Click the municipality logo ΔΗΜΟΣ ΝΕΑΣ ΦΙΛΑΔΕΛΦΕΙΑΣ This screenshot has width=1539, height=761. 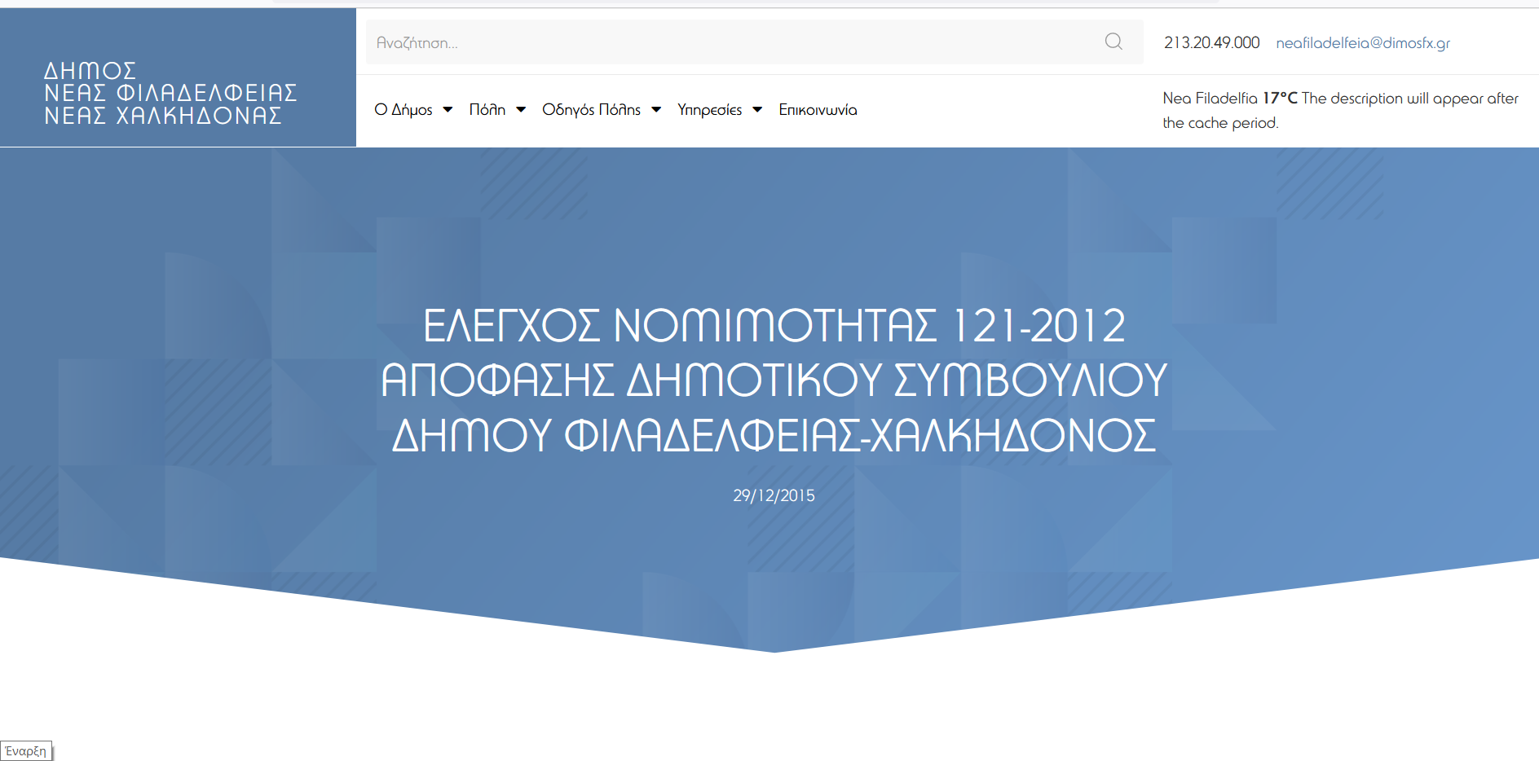tap(170, 93)
